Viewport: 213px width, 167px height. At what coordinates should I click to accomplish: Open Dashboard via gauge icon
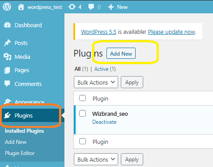(x=8, y=25)
